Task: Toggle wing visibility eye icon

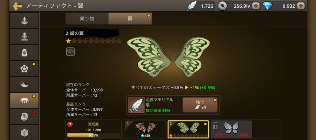Action: pos(71,52)
